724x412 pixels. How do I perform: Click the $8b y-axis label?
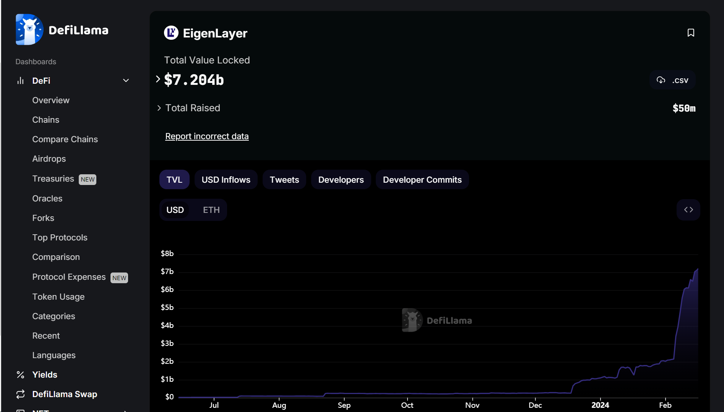pos(167,254)
